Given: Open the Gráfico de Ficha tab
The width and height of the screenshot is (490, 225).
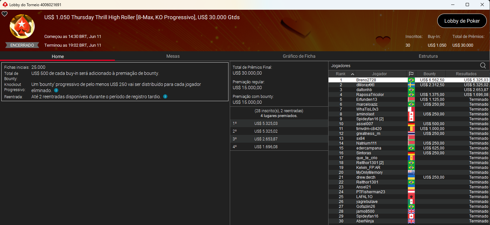Looking at the screenshot, I should tap(299, 56).
